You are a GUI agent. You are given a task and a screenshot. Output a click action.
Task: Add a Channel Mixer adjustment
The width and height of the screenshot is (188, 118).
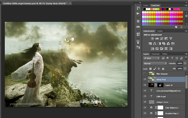pos(168,43)
